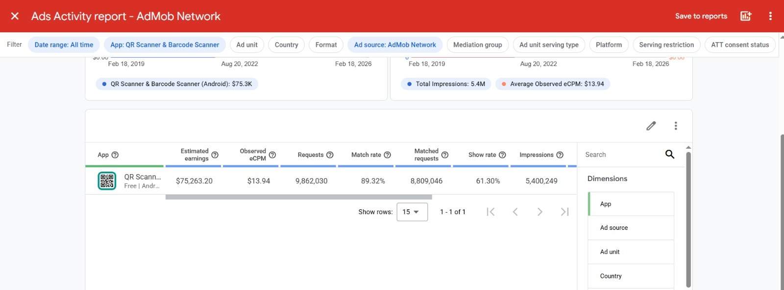Click the search magnifier icon
Viewport: 784px width, 290px height.
tap(669, 155)
